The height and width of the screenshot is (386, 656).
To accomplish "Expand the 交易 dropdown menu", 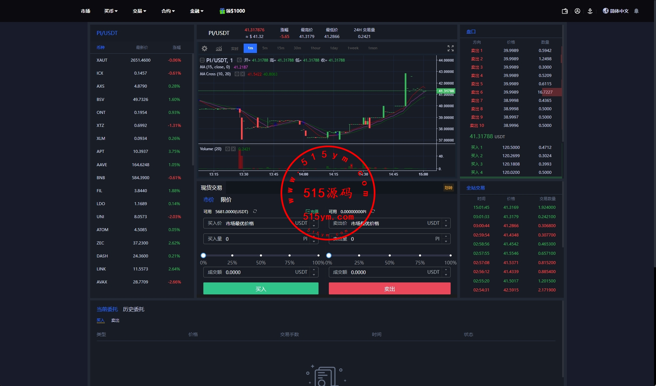I will [x=139, y=11].
